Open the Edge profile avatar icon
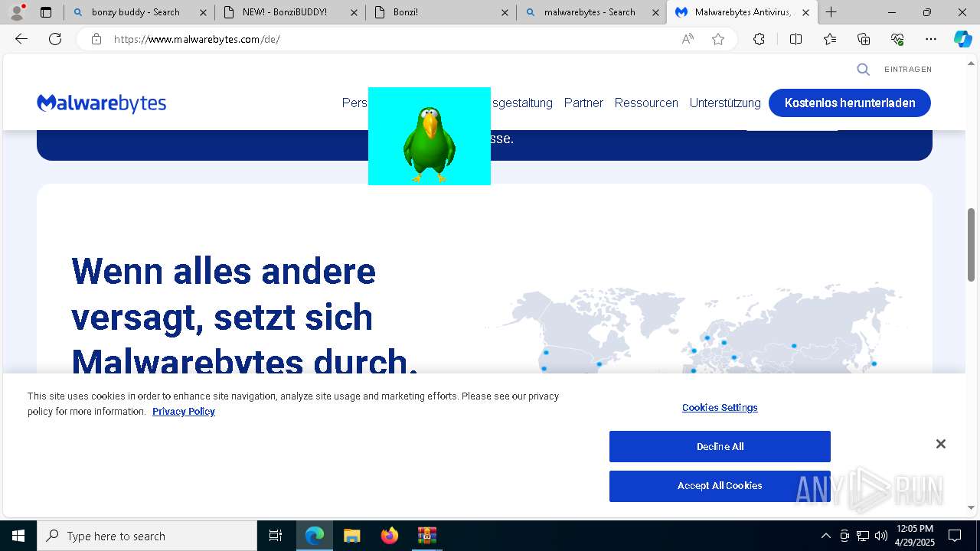This screenshot has height=551, width=980. tap(17, 12)
